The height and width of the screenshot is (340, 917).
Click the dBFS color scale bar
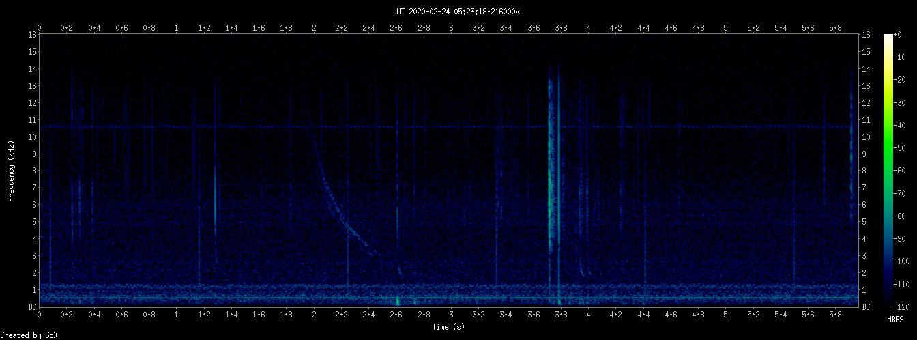(x=888, y=171)
